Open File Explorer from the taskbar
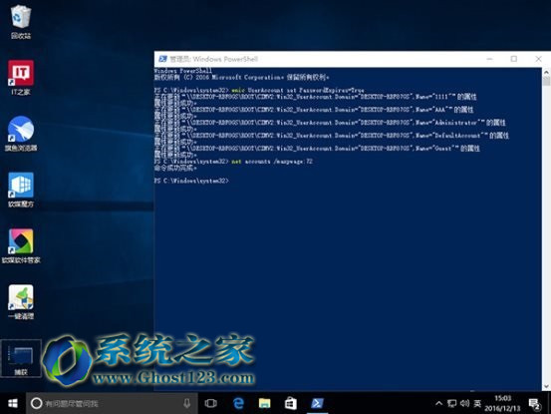This screenshot has width=551, height=414. pos(264,403)
